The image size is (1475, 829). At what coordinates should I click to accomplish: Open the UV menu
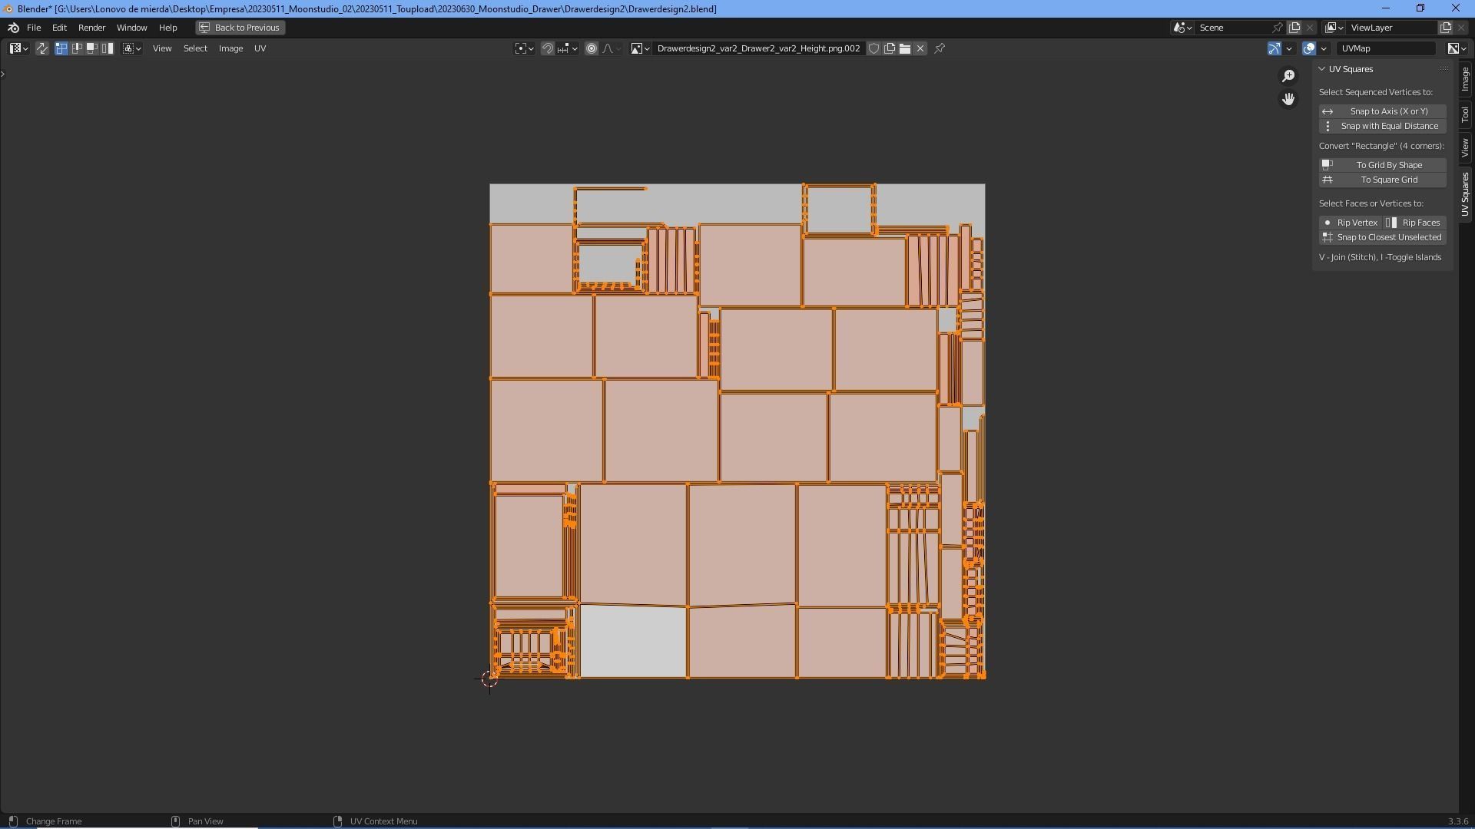tap(260, 48)
